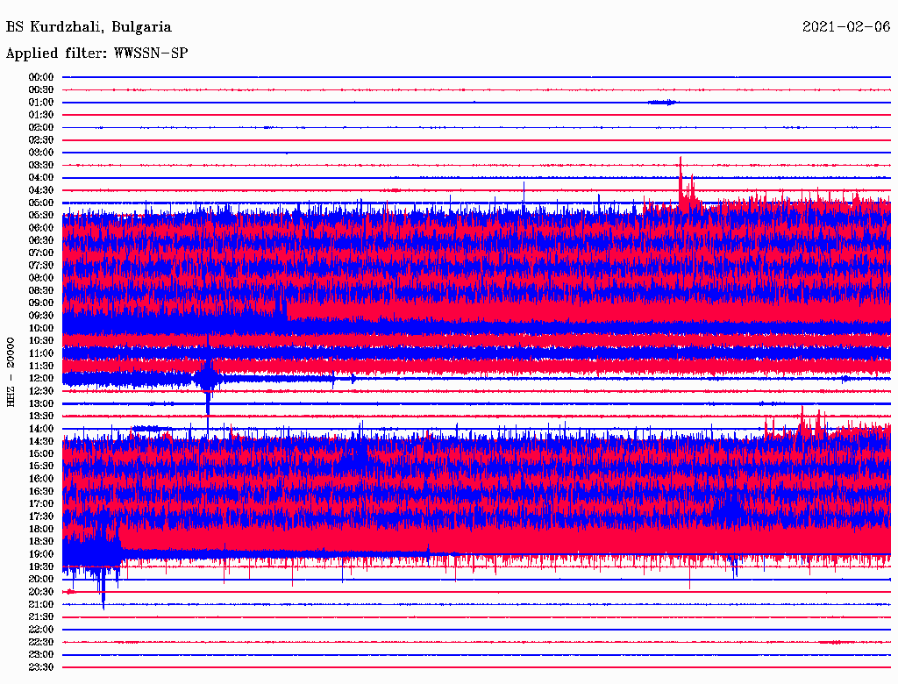Click the vertical 'HHZ - 20000' axis label

[x=11, y=372]
